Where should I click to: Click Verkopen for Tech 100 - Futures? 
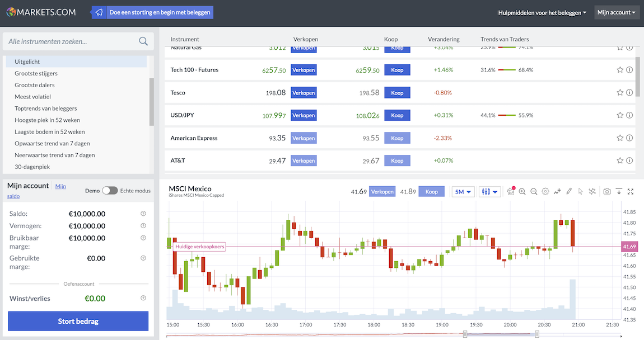[304, 70]
